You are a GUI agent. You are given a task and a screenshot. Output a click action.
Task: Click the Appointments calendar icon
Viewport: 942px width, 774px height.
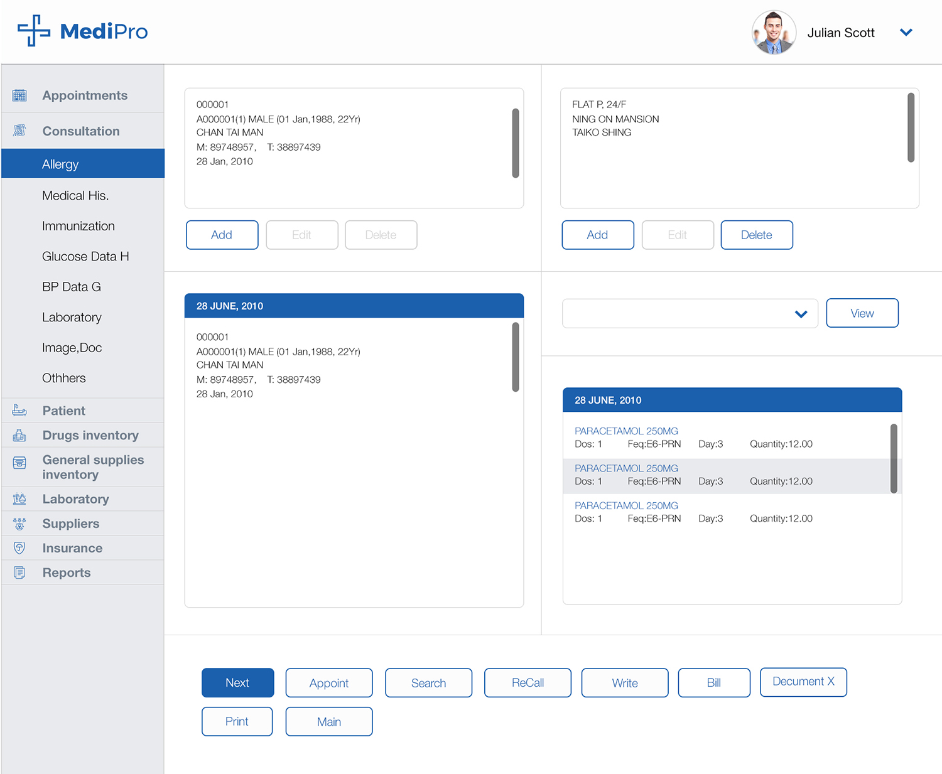19,95
